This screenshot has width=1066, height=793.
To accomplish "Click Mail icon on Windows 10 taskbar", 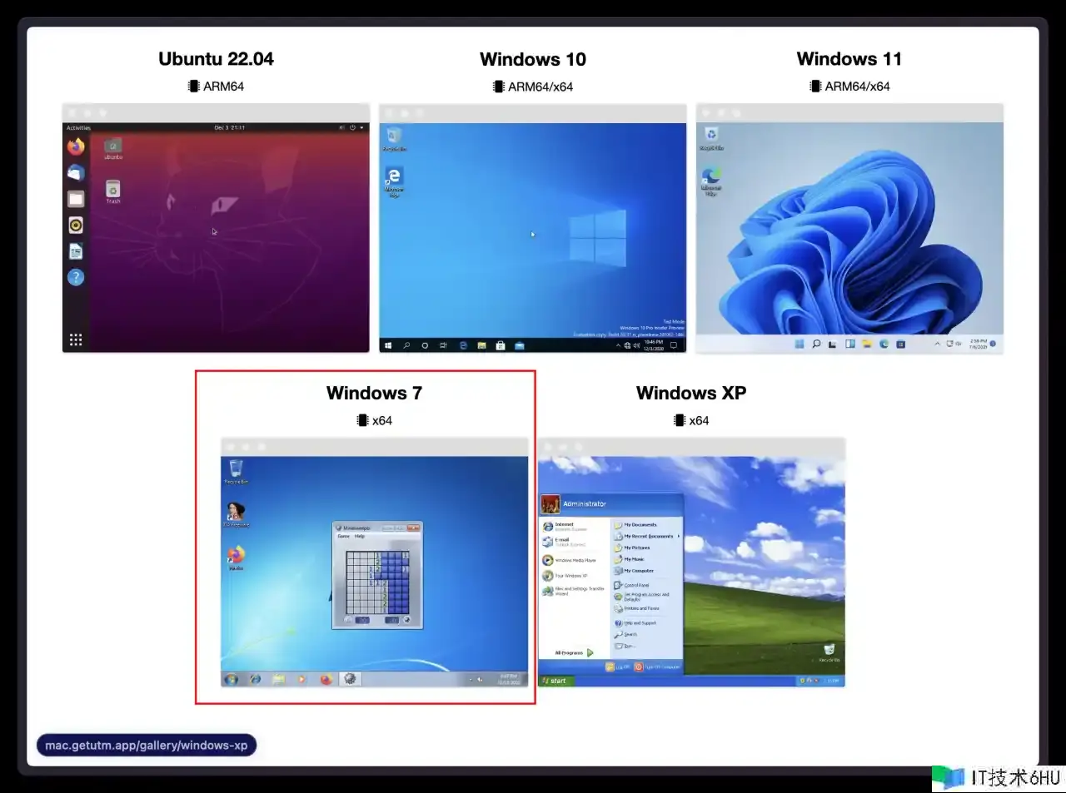I will pyautogui.click(x=519, y=345).
